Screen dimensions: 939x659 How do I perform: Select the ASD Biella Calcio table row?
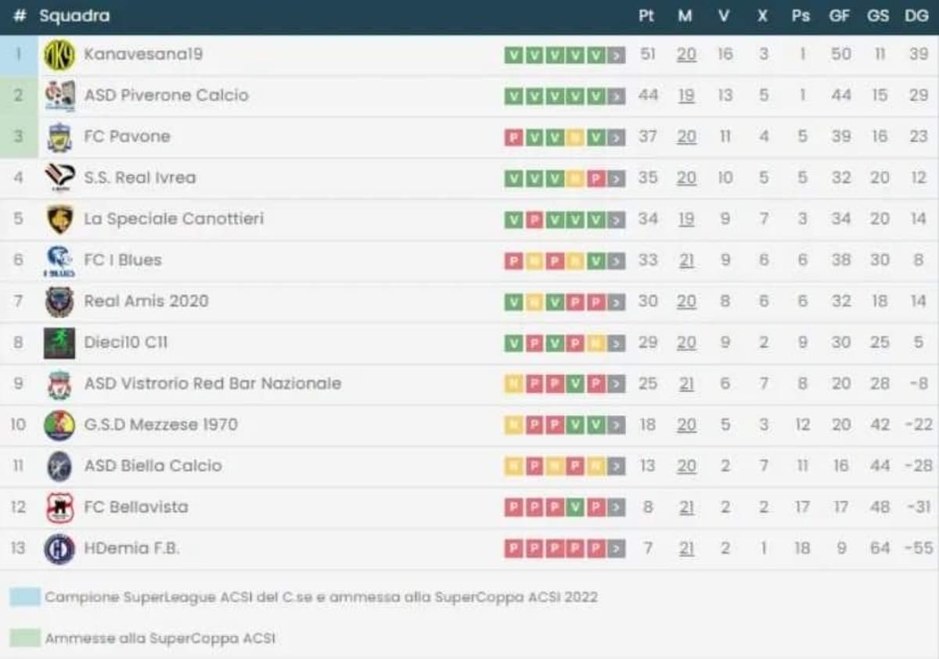313,465
